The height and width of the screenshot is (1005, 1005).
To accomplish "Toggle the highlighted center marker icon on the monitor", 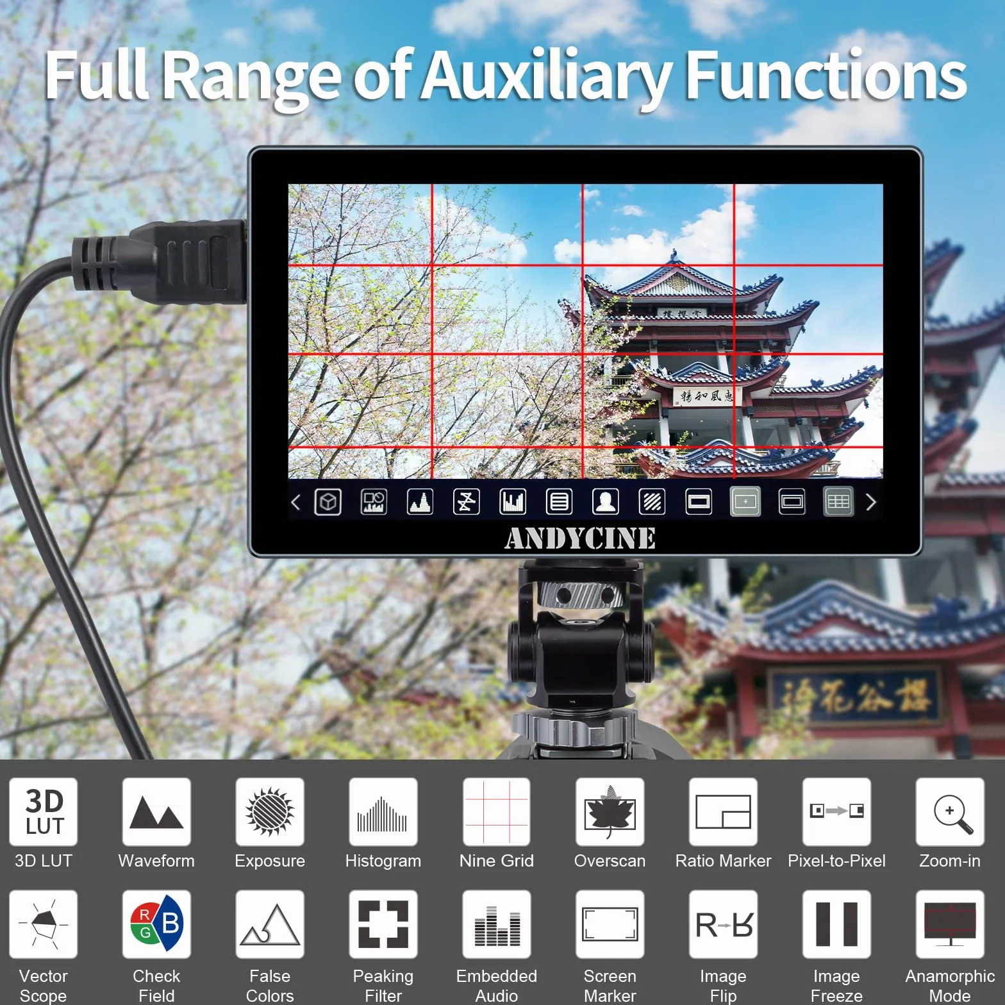I will click(x=745, y=502).
